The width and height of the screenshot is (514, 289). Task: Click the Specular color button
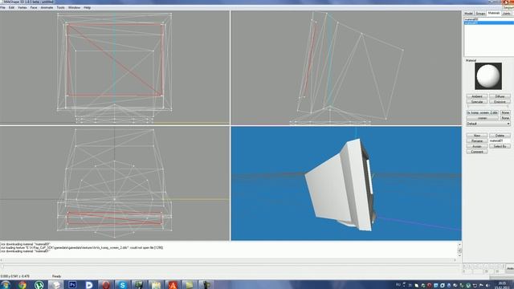[477, 102]
